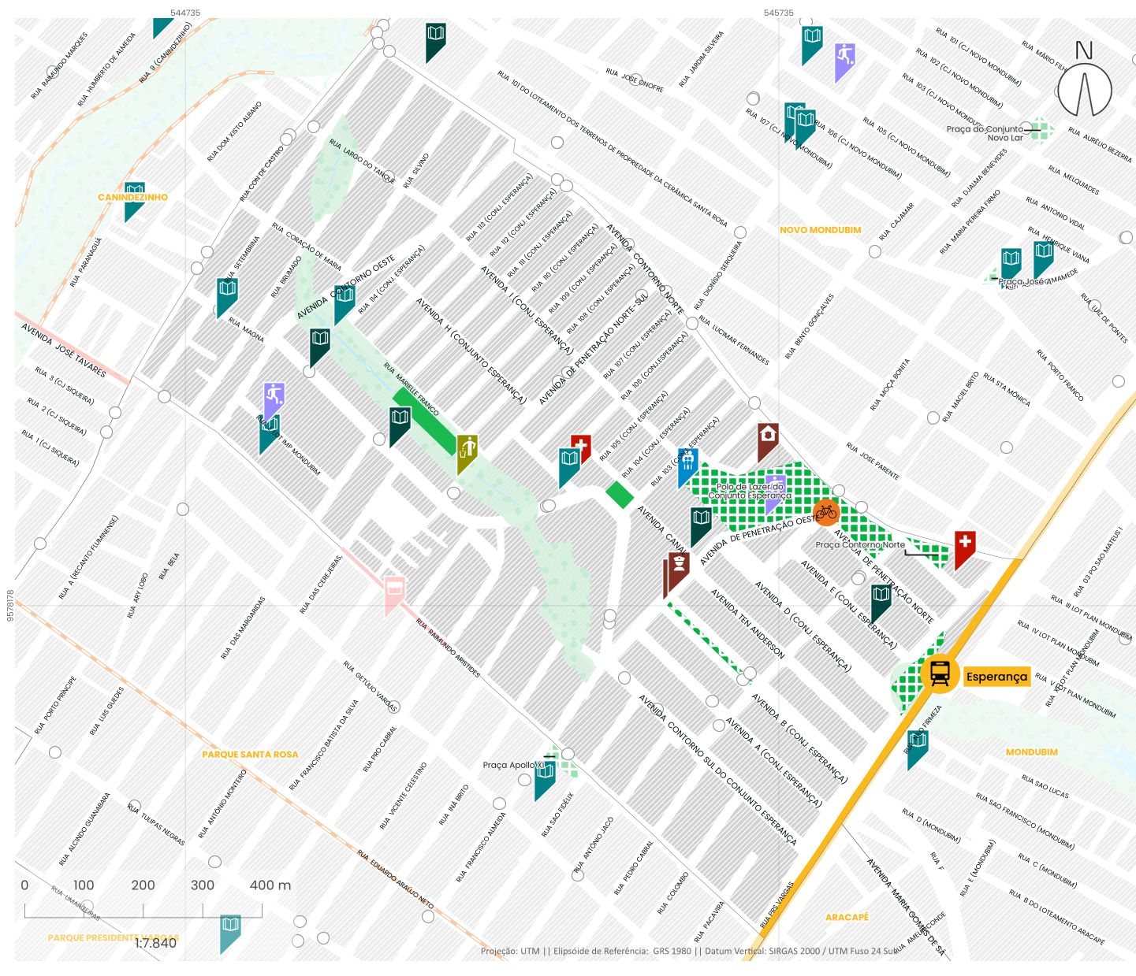Click the teal book marker on Avenida Contorno Oeste
The width and height of the screenshot is (1136, 976).
(345, 304)
